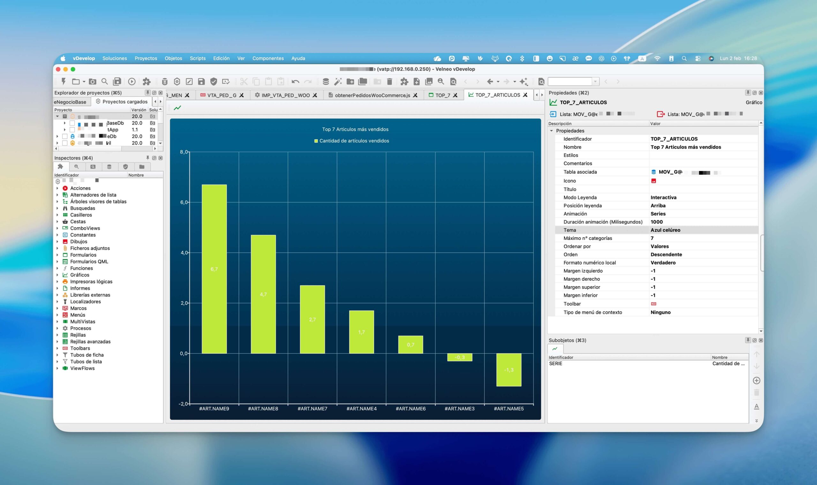This screenshot has width=817, height=485.
Task: Open the Componentes menu
Action: [x=268, y=58]
